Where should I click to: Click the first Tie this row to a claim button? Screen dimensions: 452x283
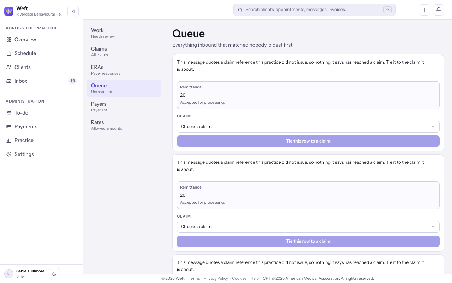click(308, 141)
